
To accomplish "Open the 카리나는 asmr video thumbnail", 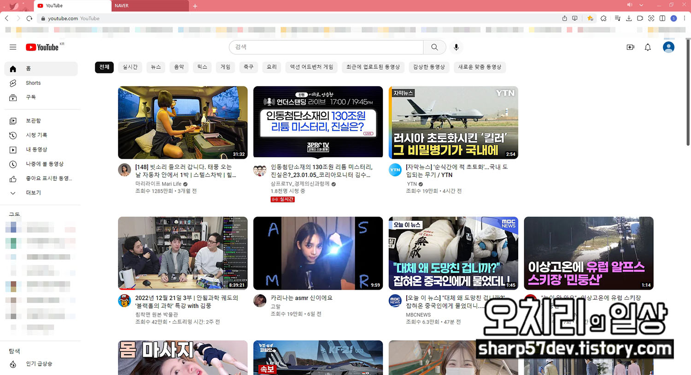I will (x=318, y=253).
